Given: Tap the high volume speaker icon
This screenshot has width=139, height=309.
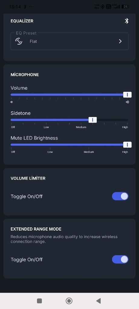Looking at the screenshot, I should (127, 102).
